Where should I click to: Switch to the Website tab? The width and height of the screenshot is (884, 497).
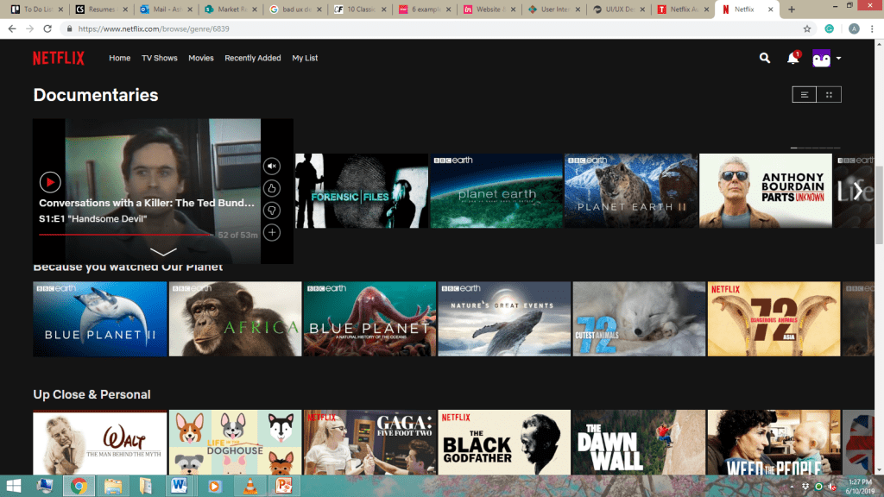489,9
